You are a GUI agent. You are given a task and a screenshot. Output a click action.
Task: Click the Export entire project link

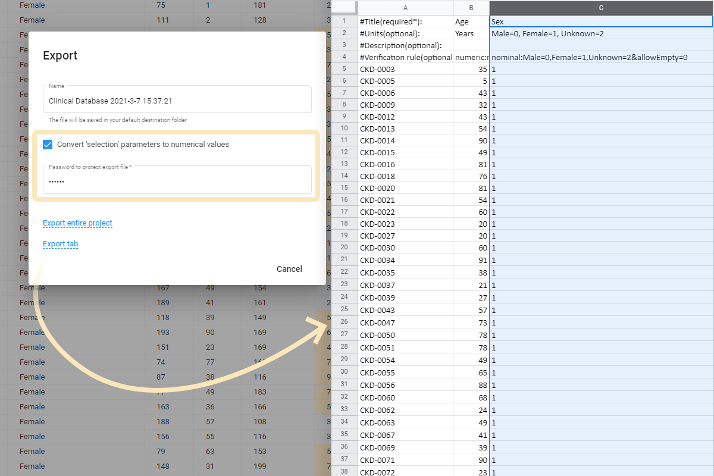[x=77, y=223]
